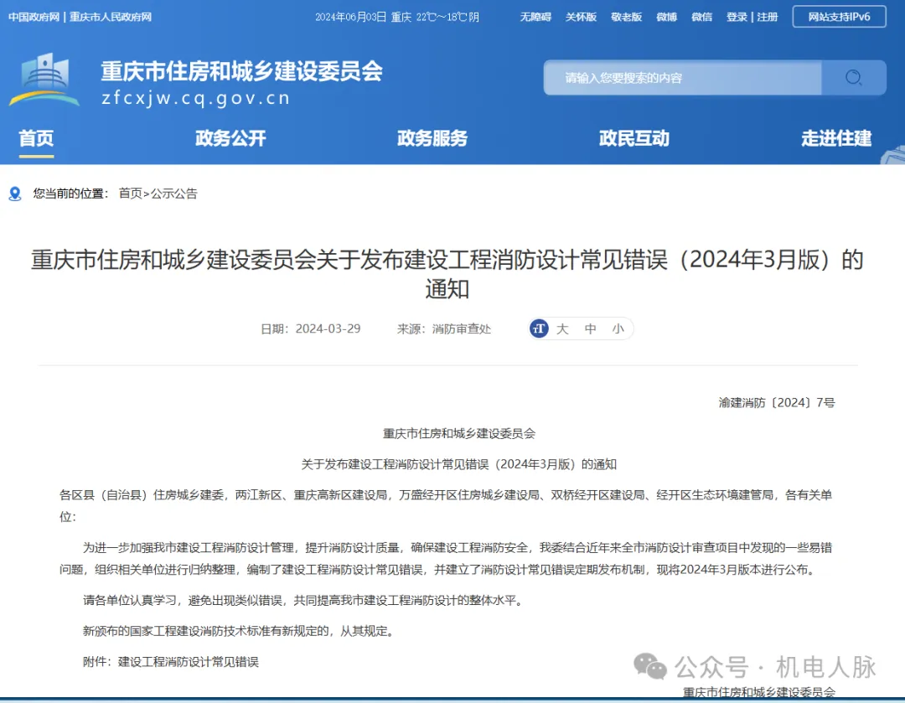
Task: Open the 政务服务 navigation menu
Action: coord(432,139)
